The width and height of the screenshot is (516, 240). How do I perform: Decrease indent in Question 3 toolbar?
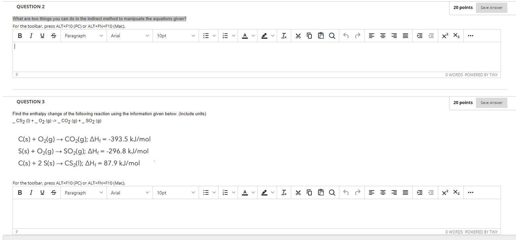point(431,192)
